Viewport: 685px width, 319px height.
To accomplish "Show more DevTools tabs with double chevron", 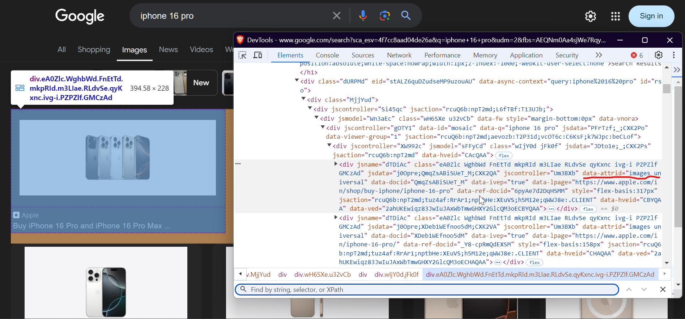I will [599, 55].
